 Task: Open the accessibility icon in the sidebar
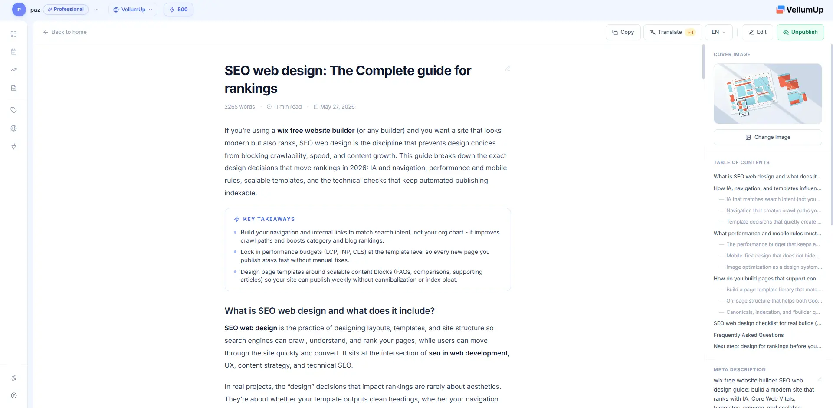click(14, 378)
